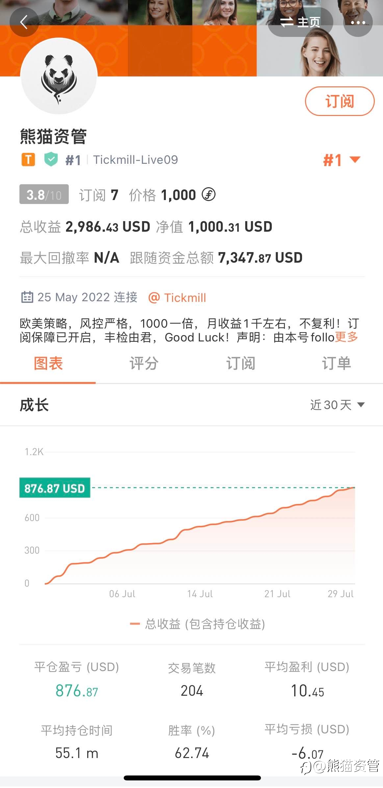The image size is (383, 788).
Task: Open the 近30天 time range dropdown
Action: [x=337, y=405]
